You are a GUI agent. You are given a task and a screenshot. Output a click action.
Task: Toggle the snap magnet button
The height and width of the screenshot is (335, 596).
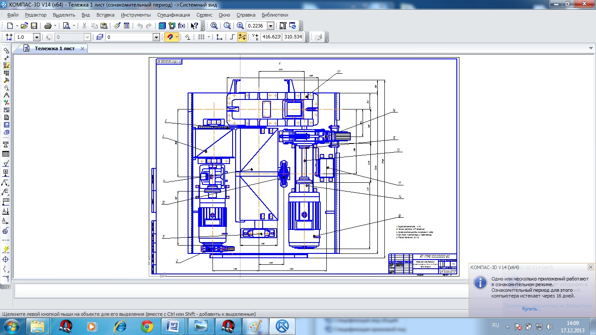[x=169, y=38]
